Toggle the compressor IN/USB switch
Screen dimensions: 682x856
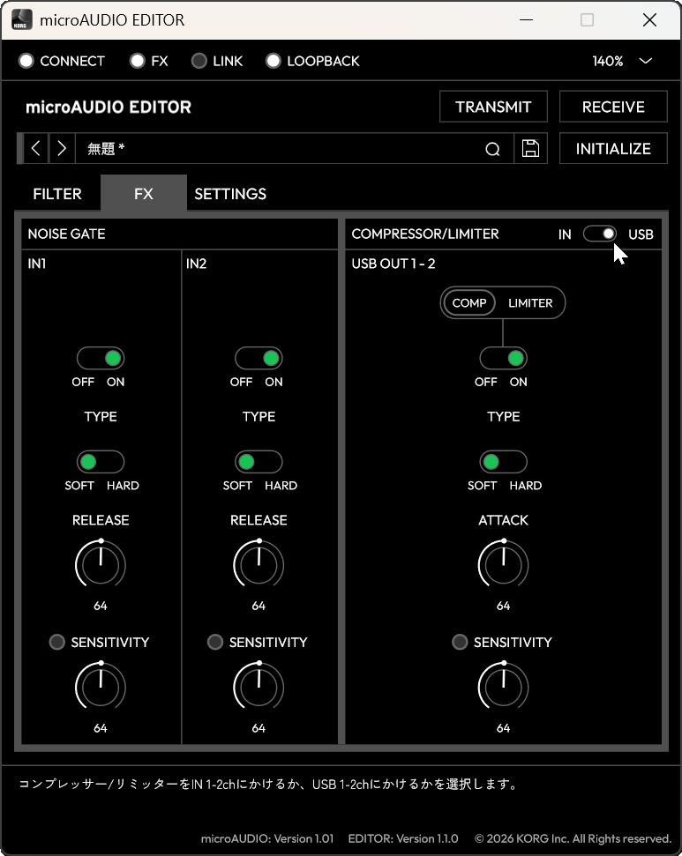click(x=599, y=234)
